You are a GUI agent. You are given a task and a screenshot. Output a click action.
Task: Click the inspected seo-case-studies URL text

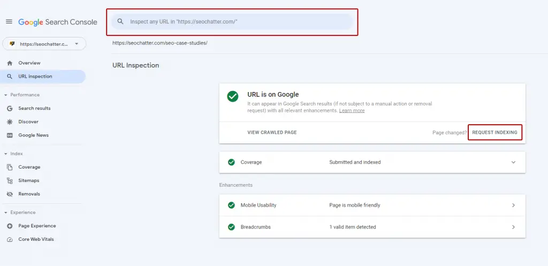point(159,43)
